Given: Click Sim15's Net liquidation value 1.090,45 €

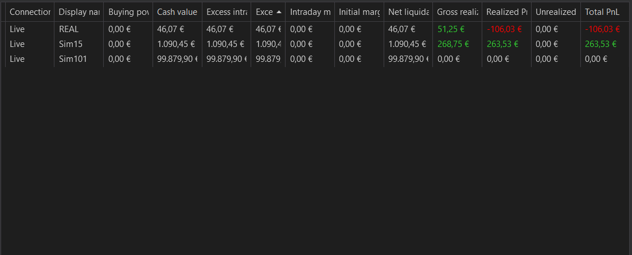Looking at the screenshot, I should coord(407,44).
